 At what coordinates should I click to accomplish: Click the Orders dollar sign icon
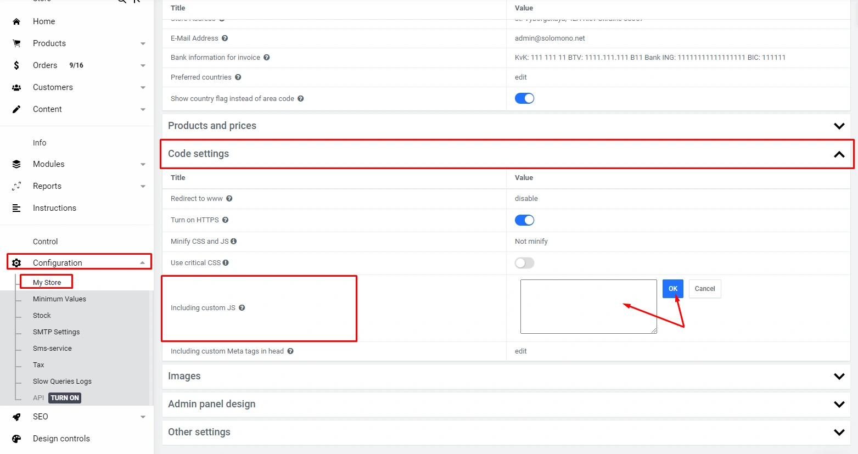pos(16,65)
